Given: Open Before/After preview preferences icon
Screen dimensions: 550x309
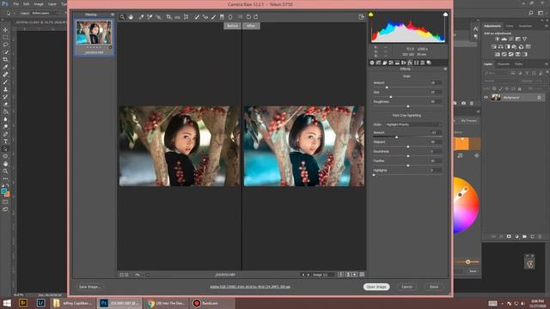Looking at the screenshot, I should pyautogui.click(x=362, y=275).
